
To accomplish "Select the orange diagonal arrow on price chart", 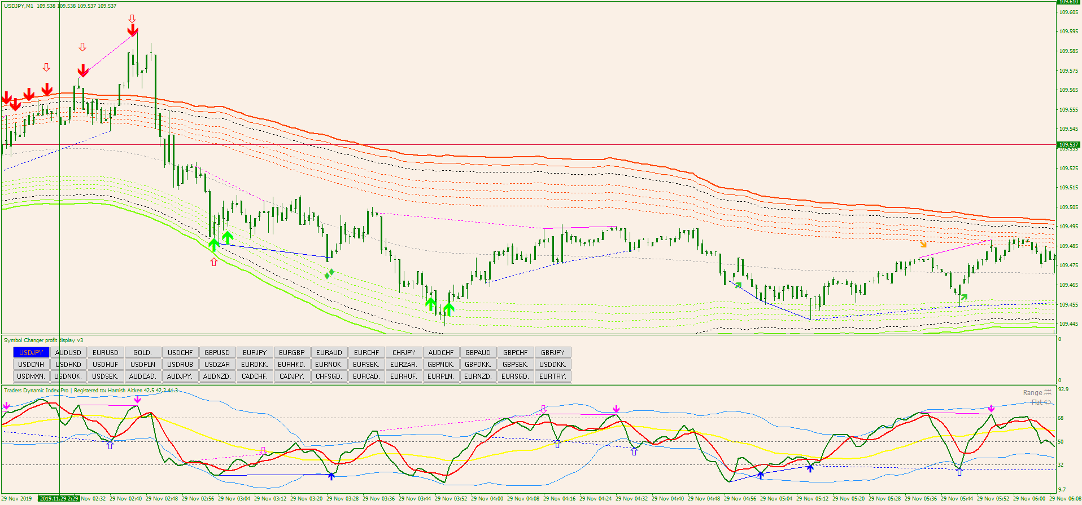I will tap(923, 244).
